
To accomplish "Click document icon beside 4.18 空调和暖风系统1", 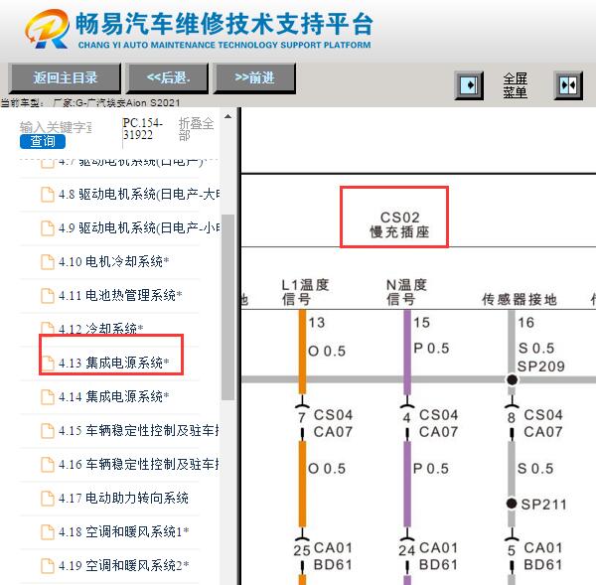I will click(48, 531).
